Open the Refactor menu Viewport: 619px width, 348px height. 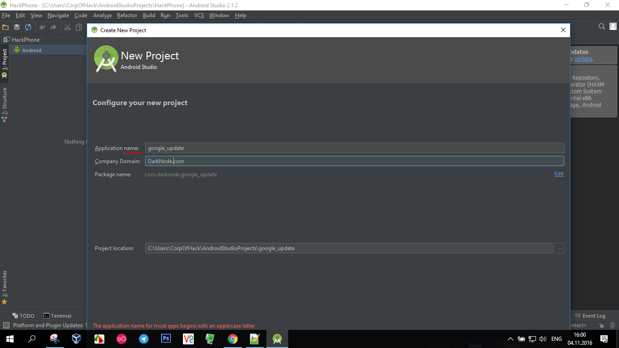click(x=127, y=15)
